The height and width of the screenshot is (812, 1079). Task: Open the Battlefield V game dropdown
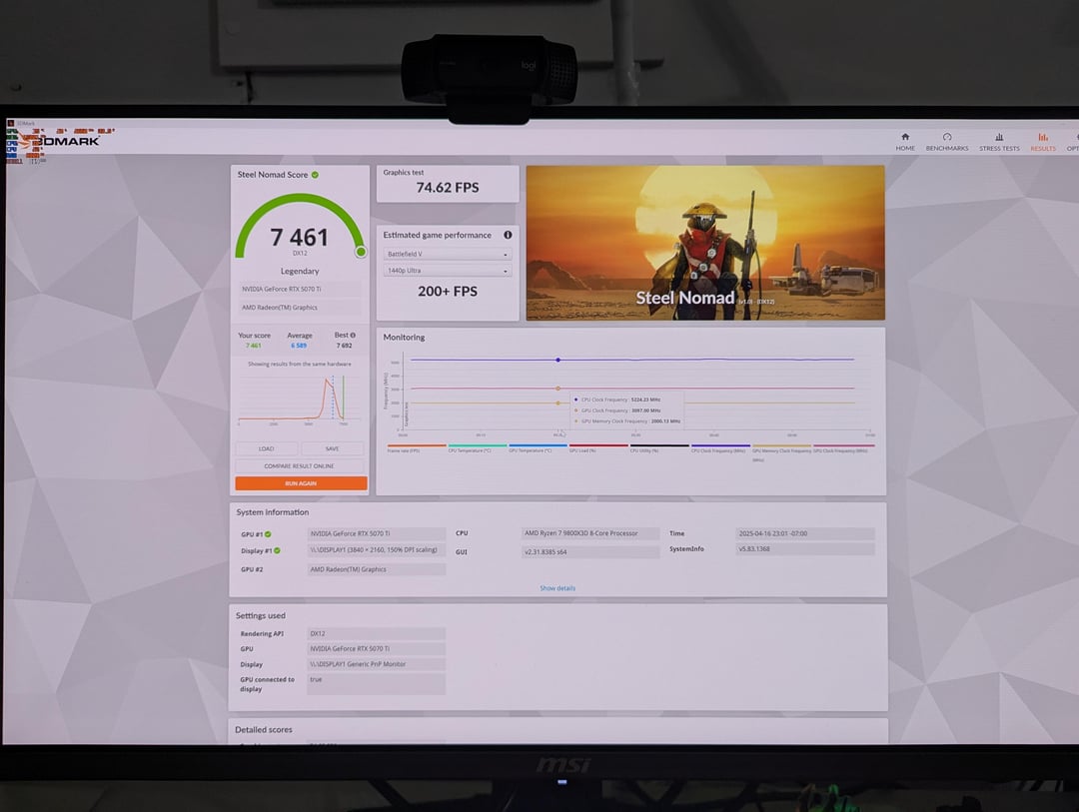tap(448, 254)
